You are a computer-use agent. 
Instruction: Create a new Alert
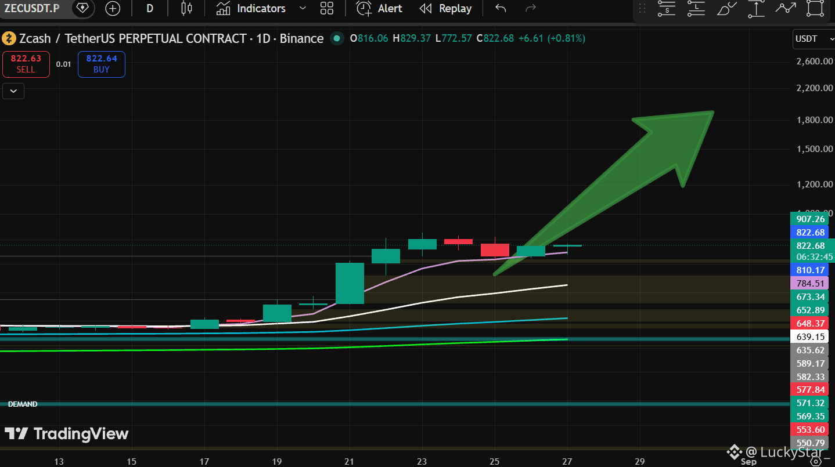coord(379,8)
